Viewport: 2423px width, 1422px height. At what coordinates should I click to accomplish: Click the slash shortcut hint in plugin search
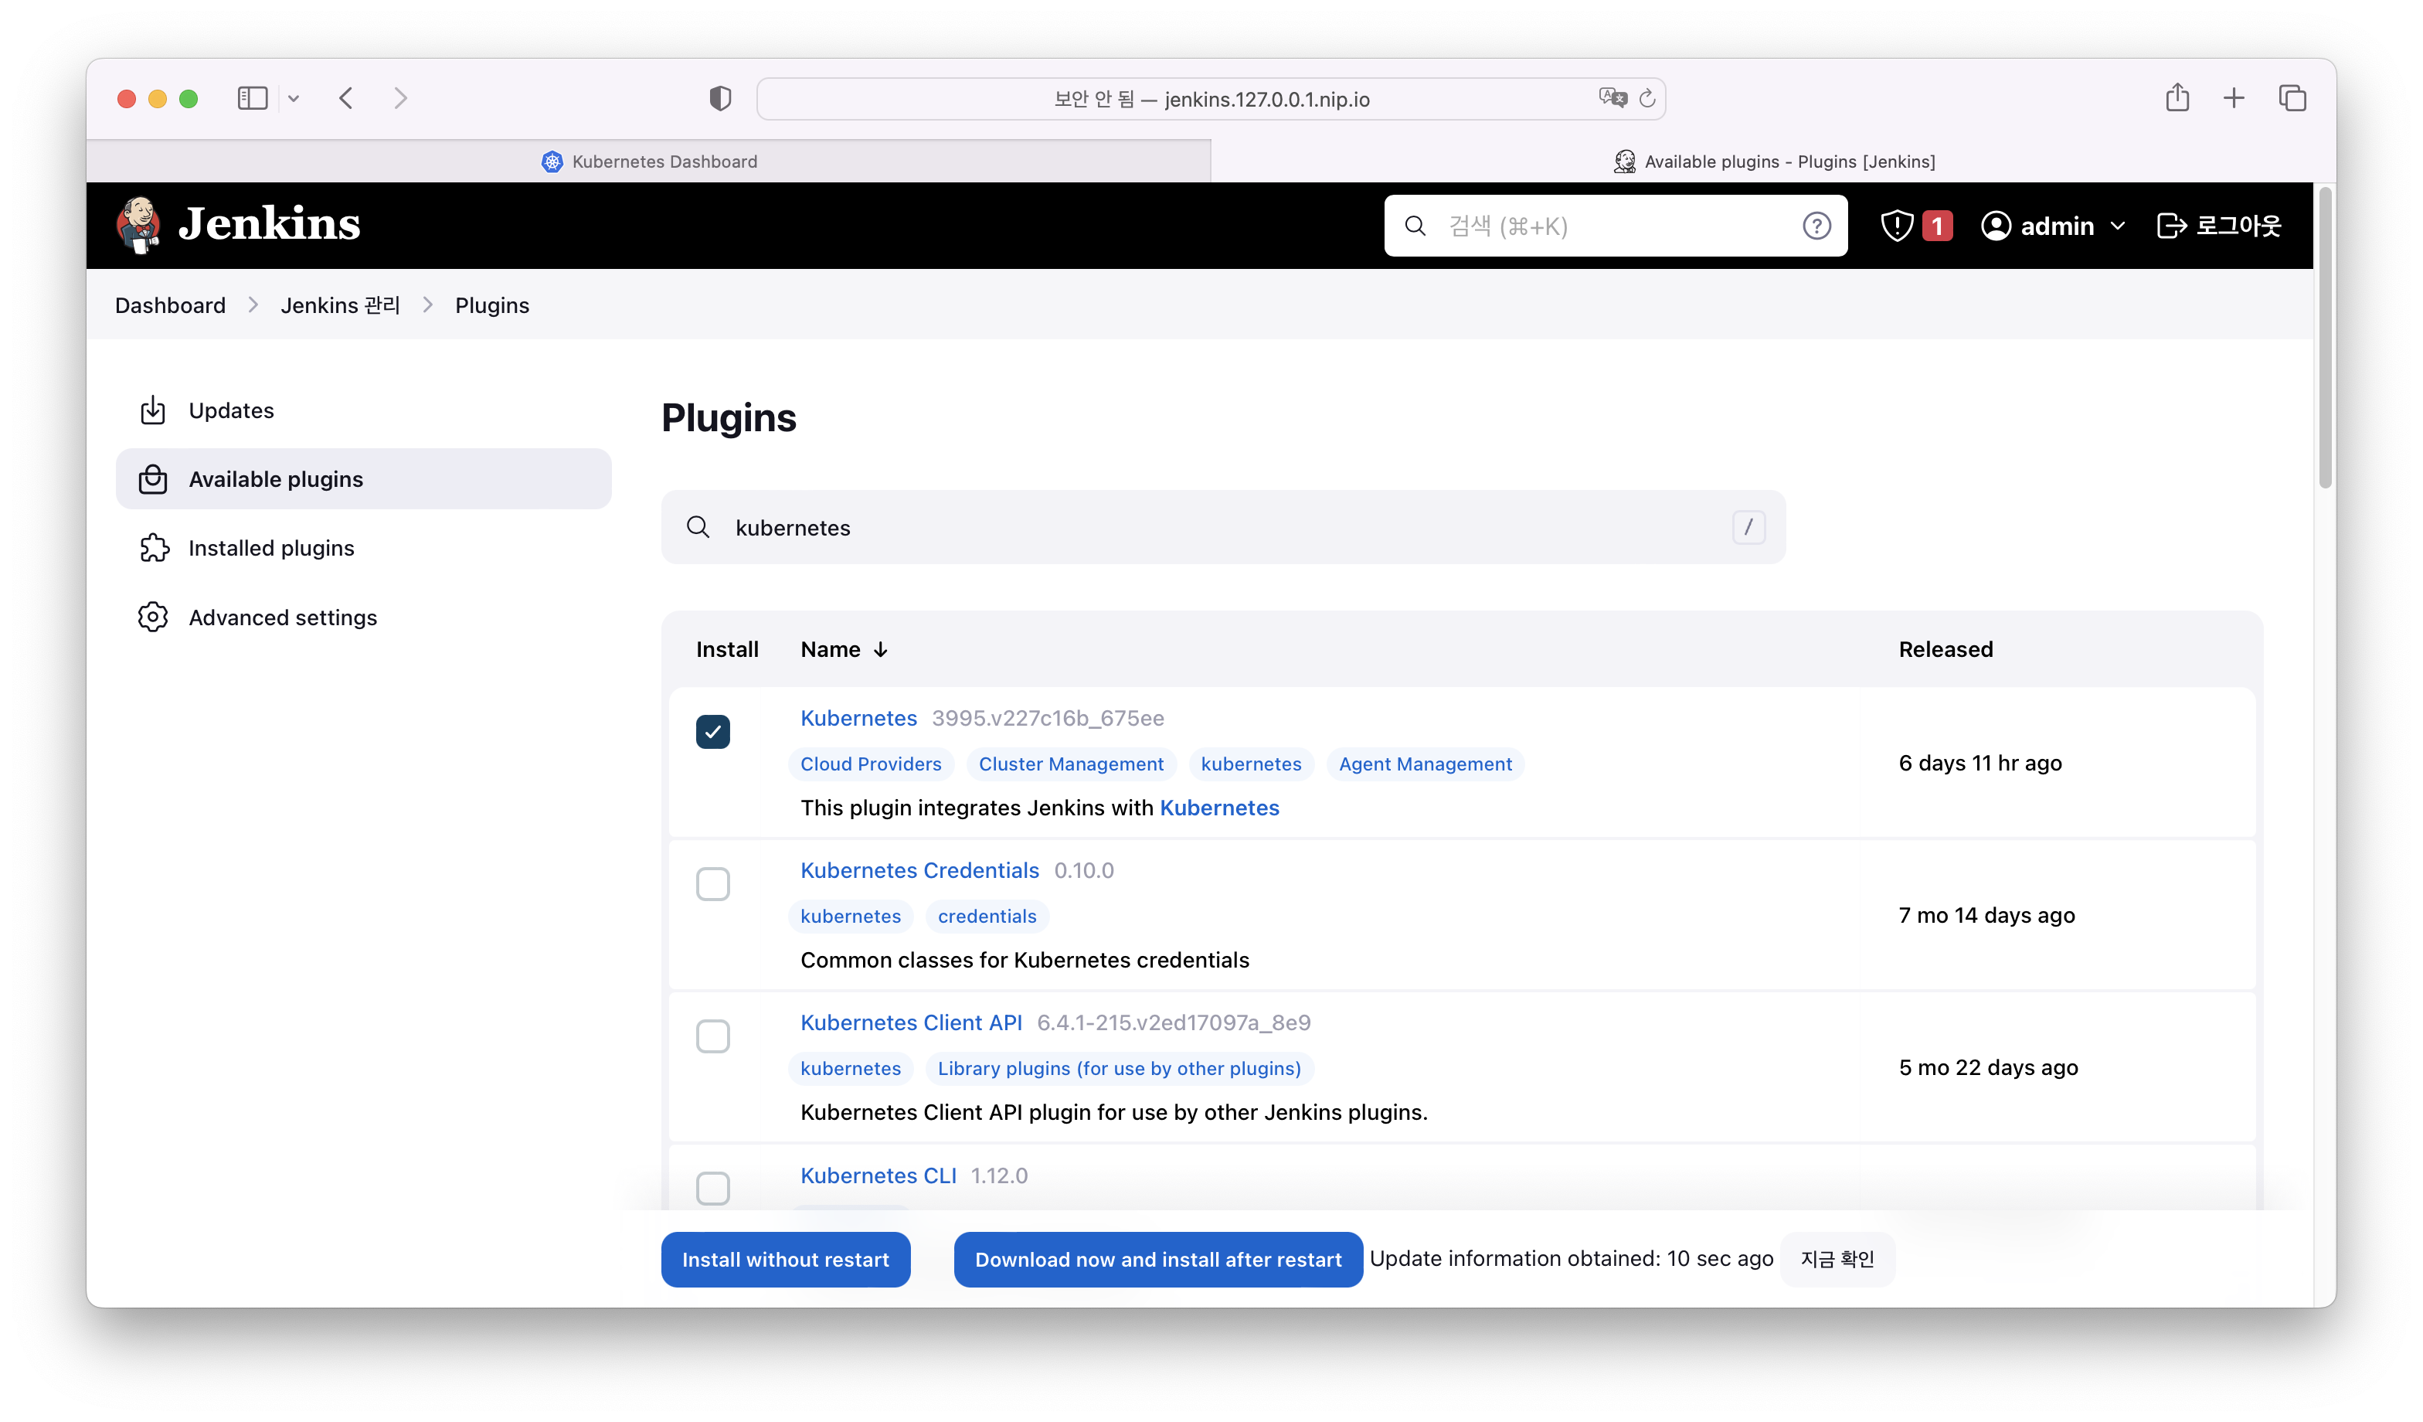pyautogui.click(x=1749, y=527)
